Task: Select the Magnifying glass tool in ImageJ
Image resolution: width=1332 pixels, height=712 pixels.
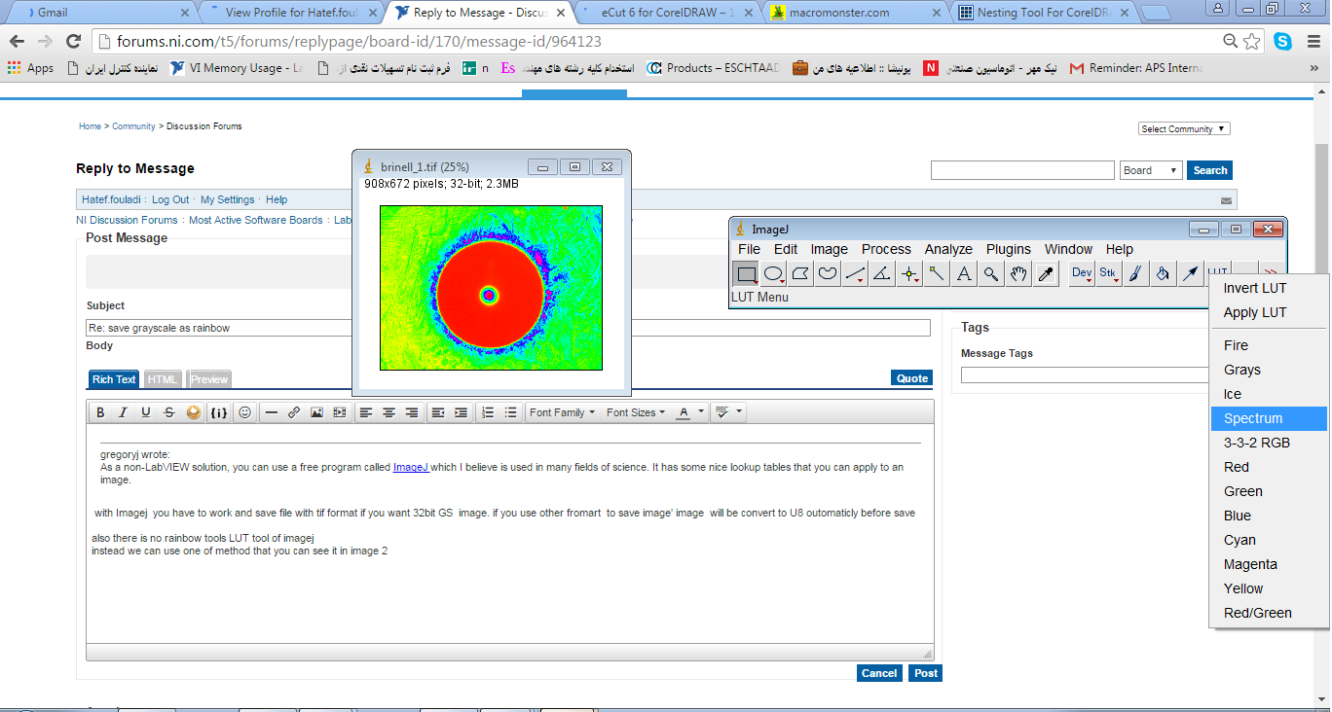Action: [x=991, y=274]
